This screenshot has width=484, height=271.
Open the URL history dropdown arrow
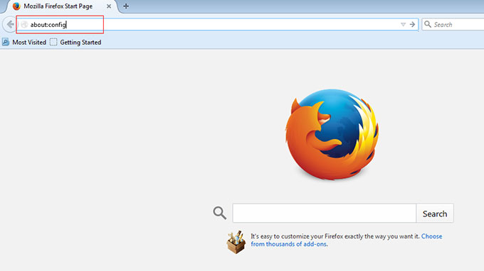coord(403,25)
